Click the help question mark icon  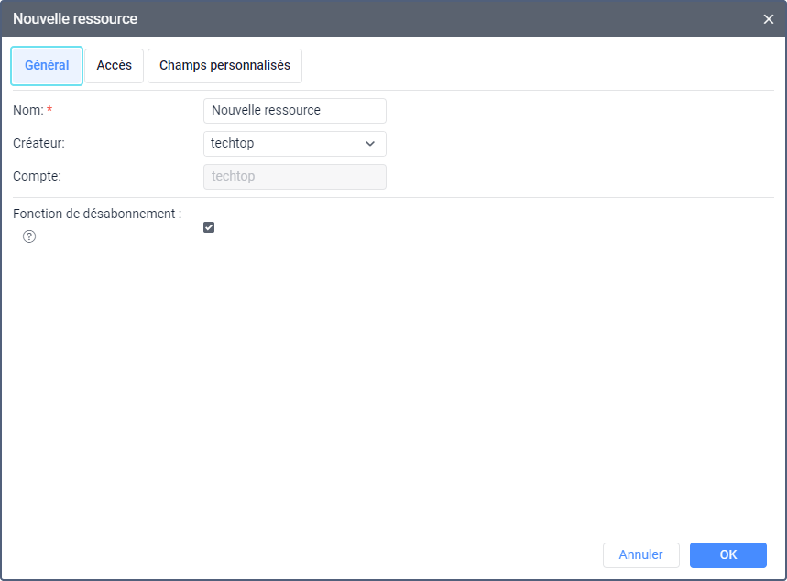point(29,236)
